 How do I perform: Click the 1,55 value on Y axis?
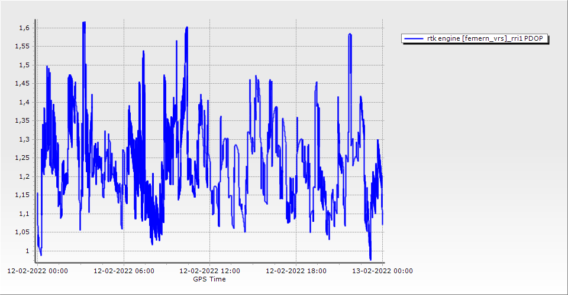[21, 46]
